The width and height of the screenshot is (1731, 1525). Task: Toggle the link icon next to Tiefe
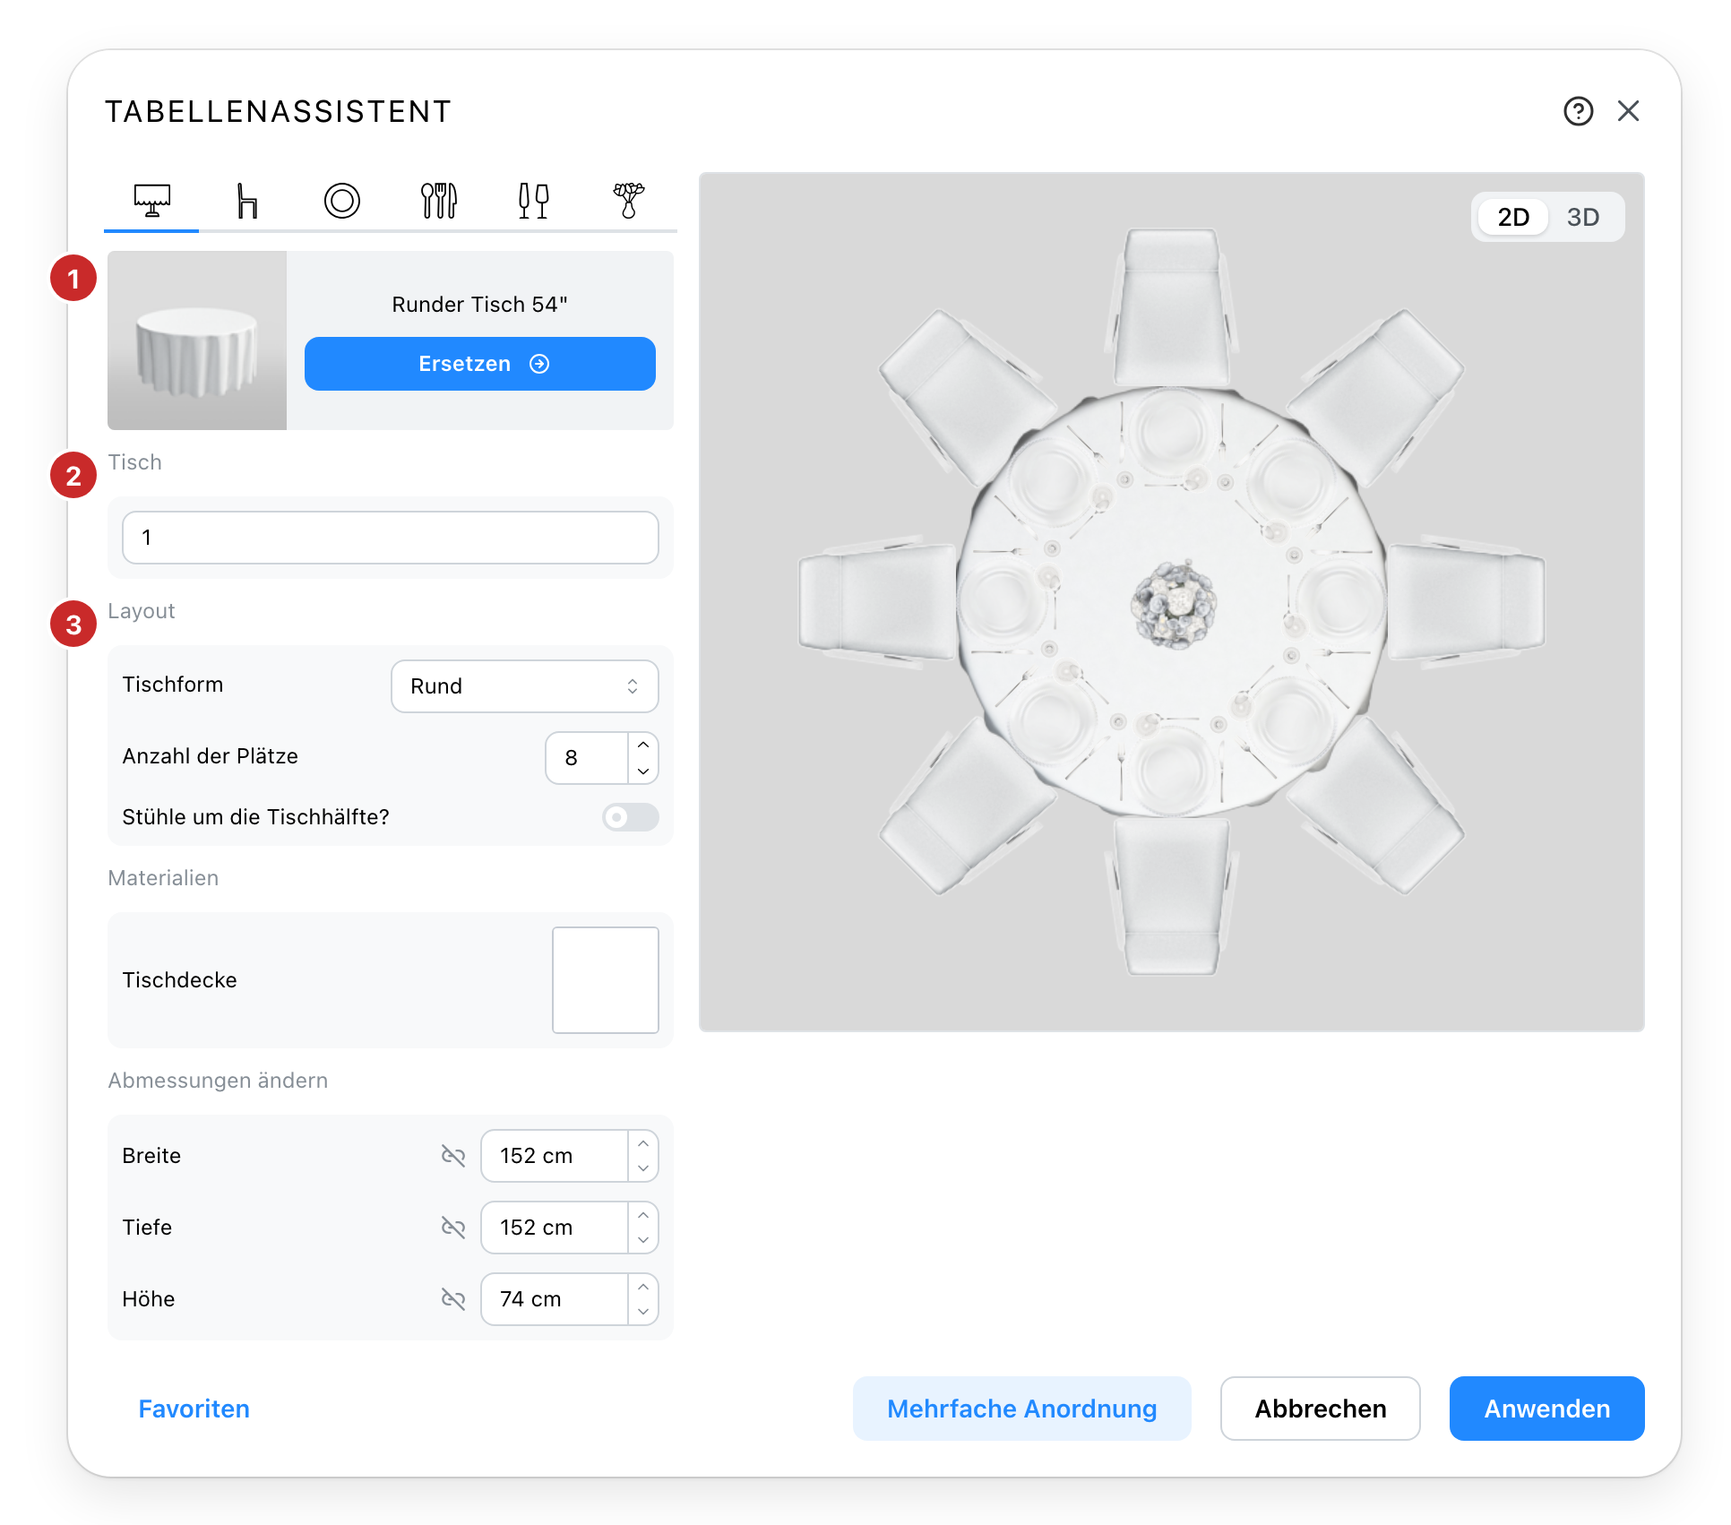pyautogui.click(x=453, y=1228)
